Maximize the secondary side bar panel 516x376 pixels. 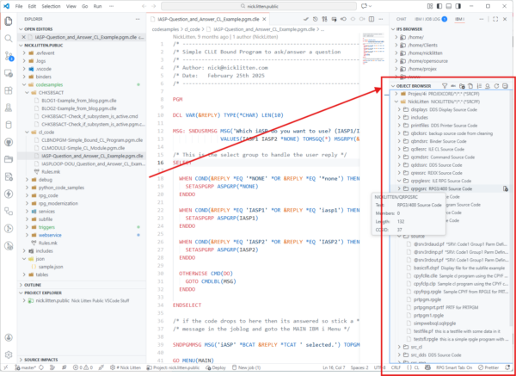pyautogui.click(x=495, y=19)
